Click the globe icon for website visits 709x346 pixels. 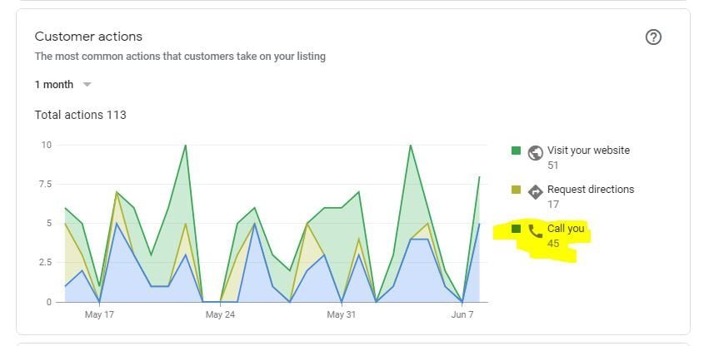[536, 152]
